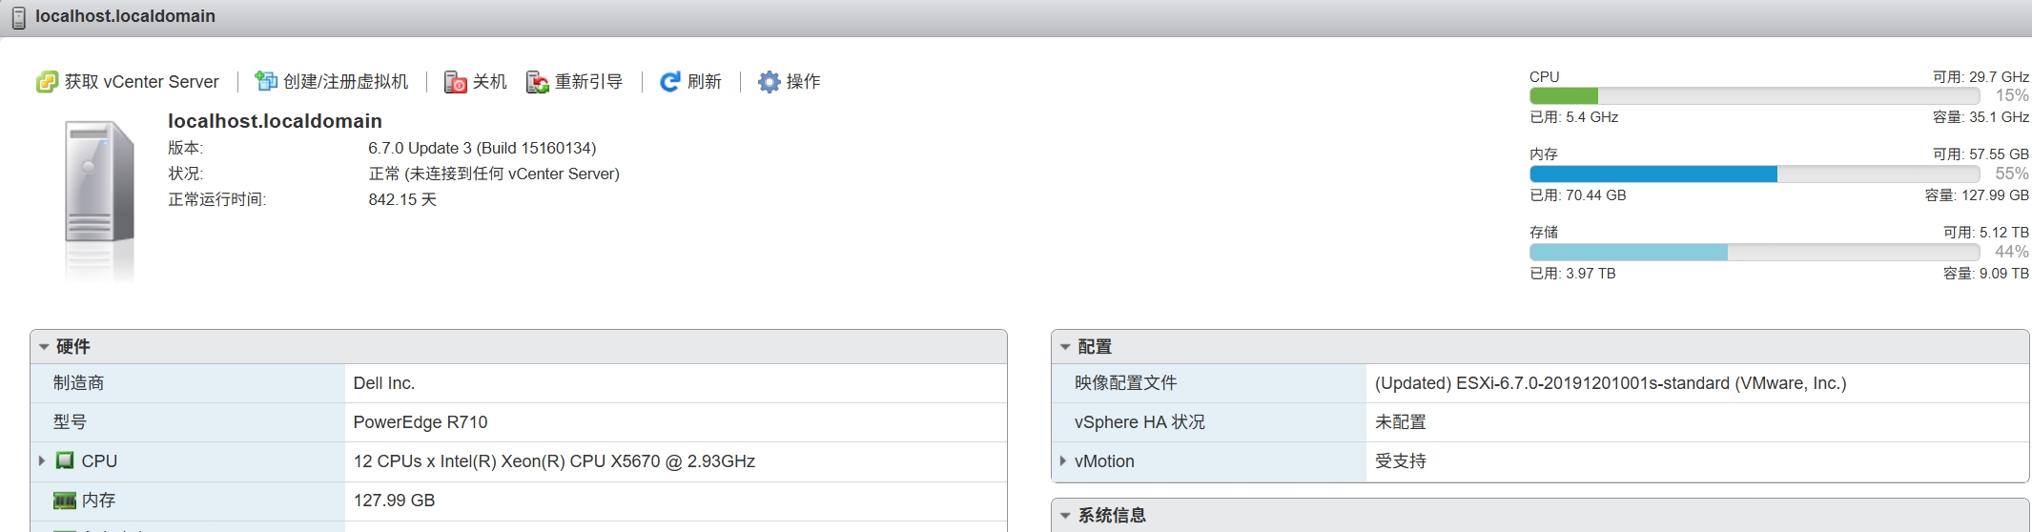2032x532 pixels.
Task: Click storage free value 可用: 5.12 TB
Action: click(x=1986, y=233)
